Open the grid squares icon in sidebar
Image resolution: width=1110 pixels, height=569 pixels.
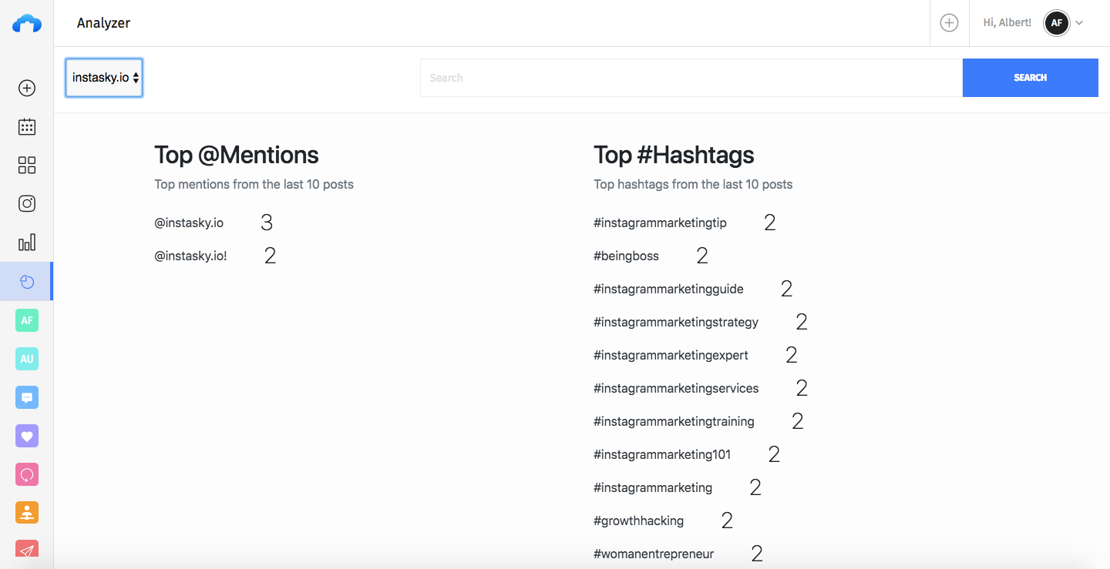click(27, 166)
